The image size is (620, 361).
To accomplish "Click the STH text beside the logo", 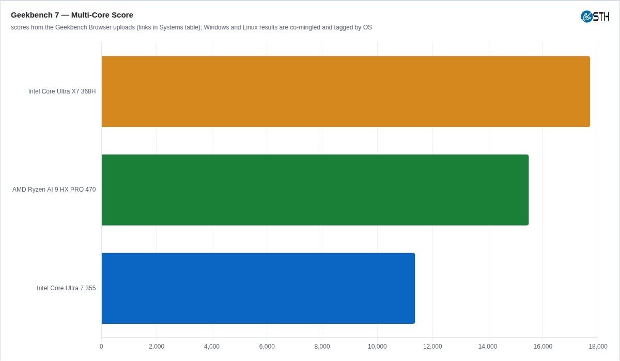I will click(x=601, y=17).
